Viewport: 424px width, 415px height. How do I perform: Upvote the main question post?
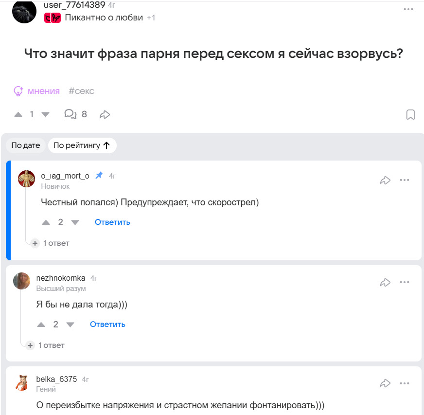point(18,114)
